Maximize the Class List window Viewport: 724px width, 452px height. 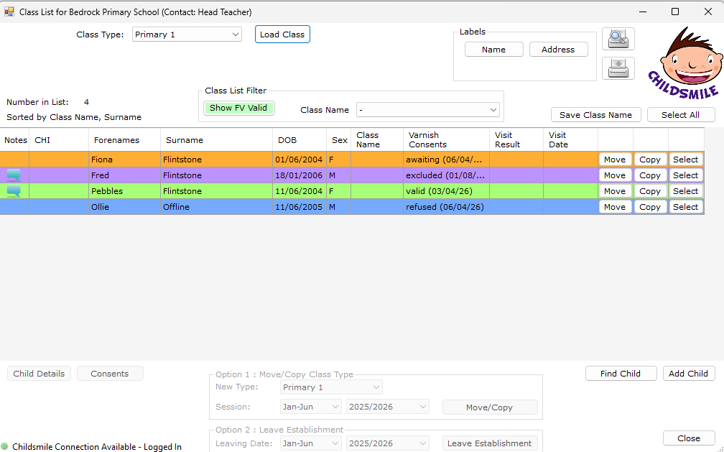[x=674, y=11]
